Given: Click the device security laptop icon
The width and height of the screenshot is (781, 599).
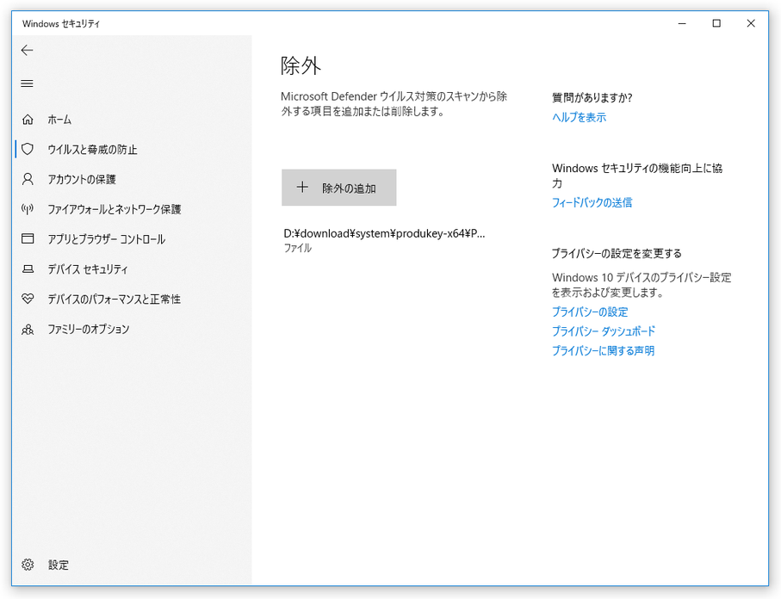Looking at the screenshot, I should 28,269.
